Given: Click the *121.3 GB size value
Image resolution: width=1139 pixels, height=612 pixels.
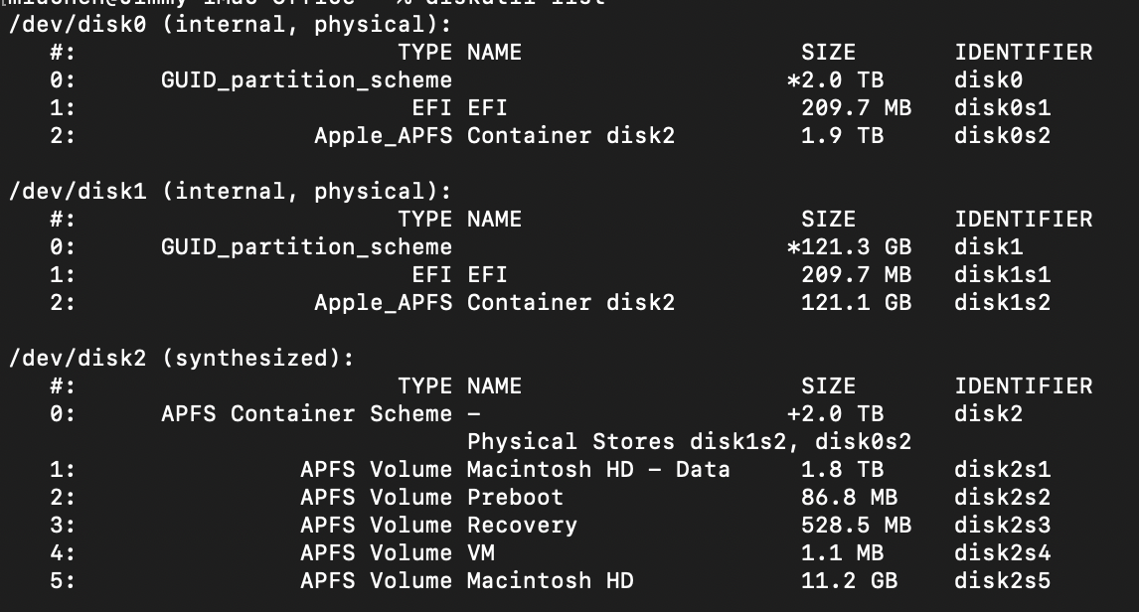Looking at the screenshot, I should coord(849,247).
